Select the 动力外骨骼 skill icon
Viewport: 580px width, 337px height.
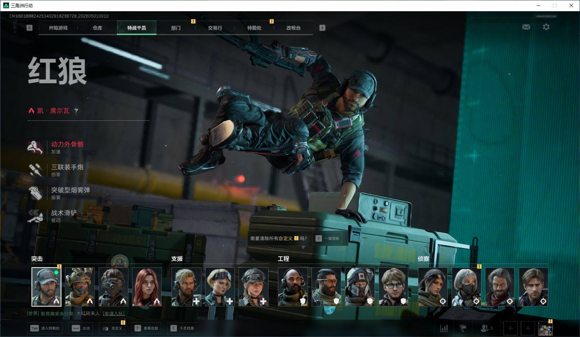pyautogui.click(x=35, y=147)
